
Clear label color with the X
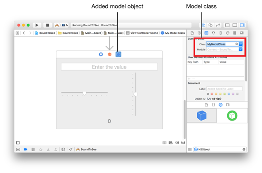coord(208,94)
